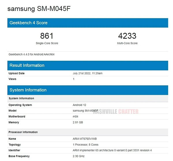
Task: Click the samsung SM-M045F page title
Action: [x=39, y=9]
